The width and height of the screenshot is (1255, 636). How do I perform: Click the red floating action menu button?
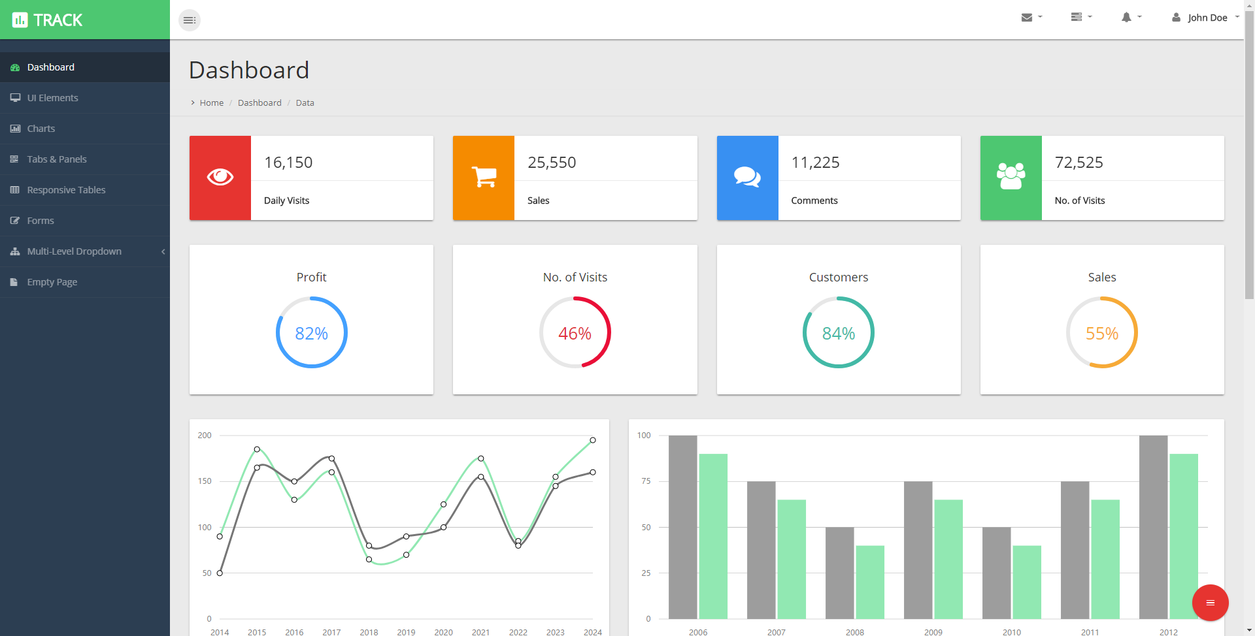click(1211, 603)
